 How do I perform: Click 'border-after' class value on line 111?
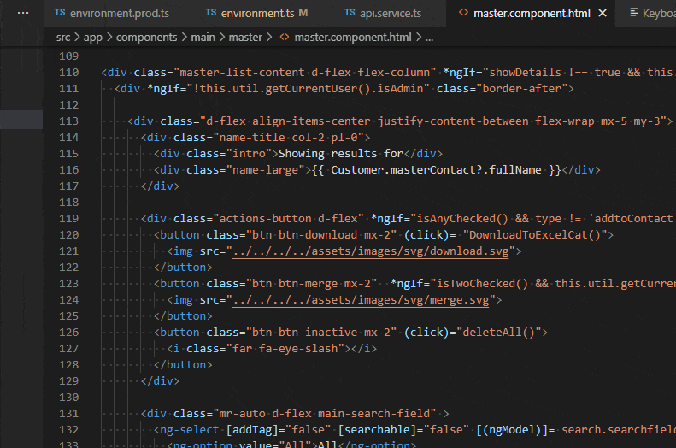[521, 89]
